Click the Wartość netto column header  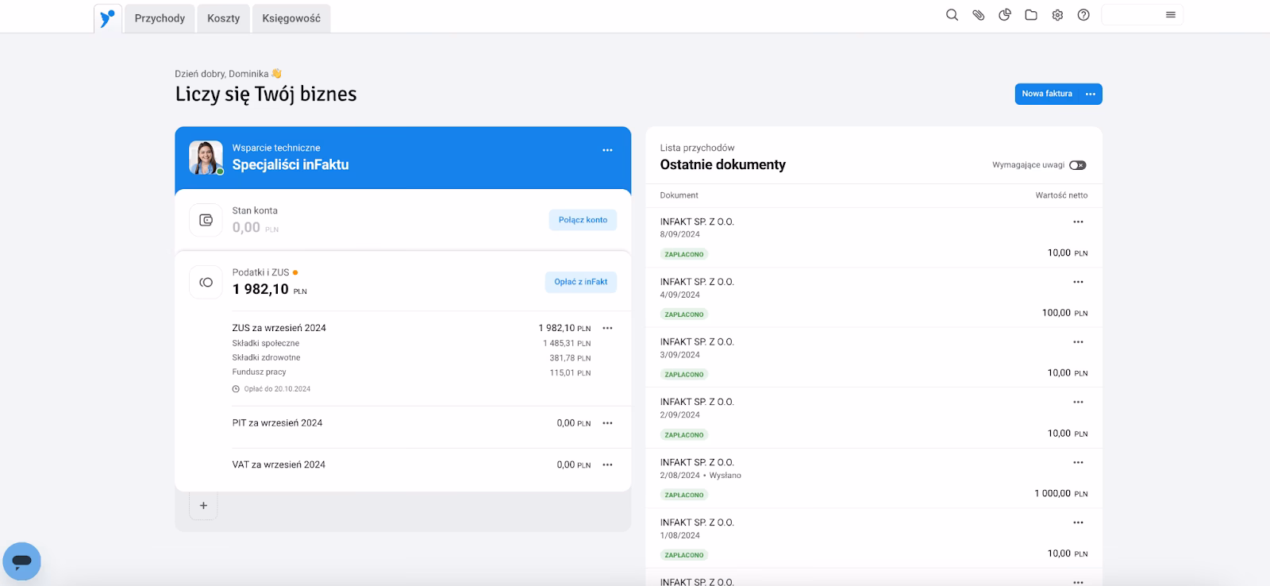click(x=1061, y=195)
